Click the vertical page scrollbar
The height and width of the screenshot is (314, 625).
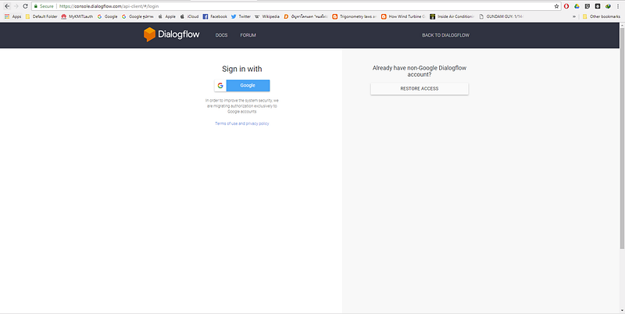[622, 137]
